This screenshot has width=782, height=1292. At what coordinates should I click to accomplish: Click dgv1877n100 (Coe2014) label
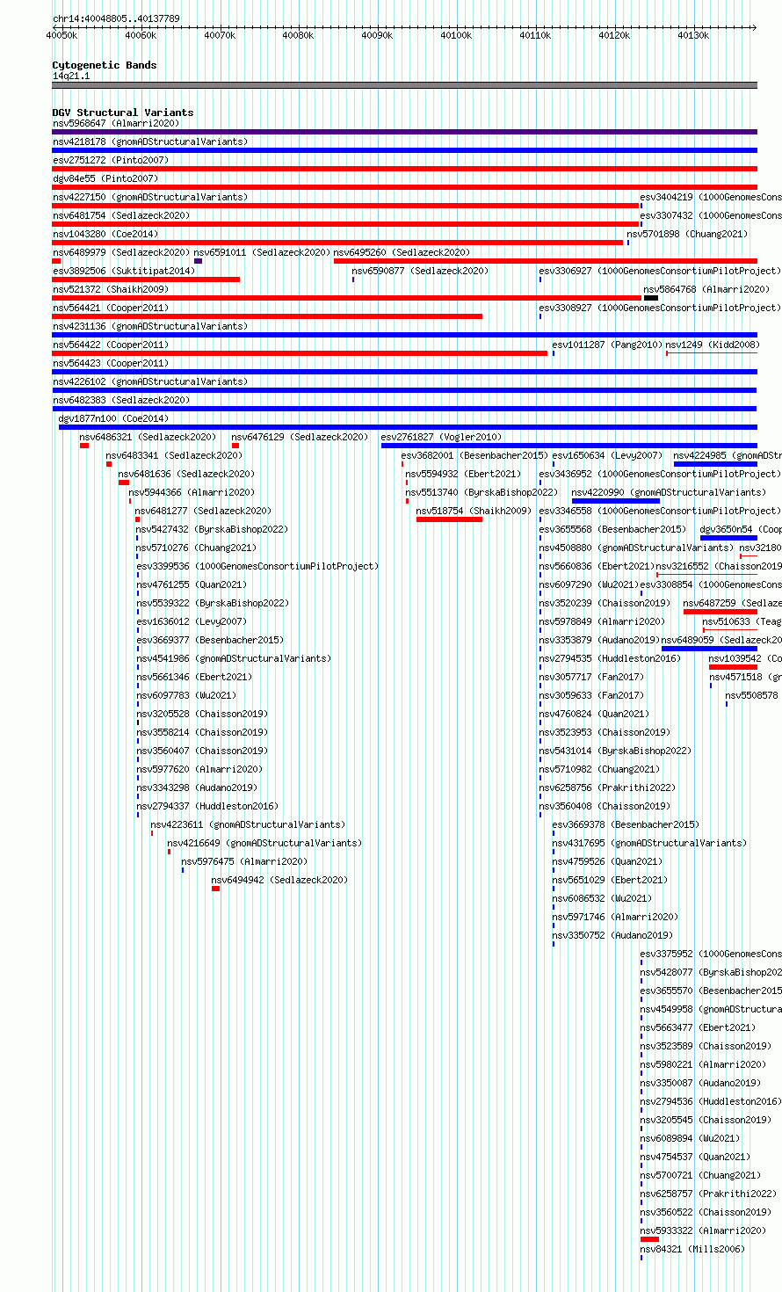coord(114,418)
